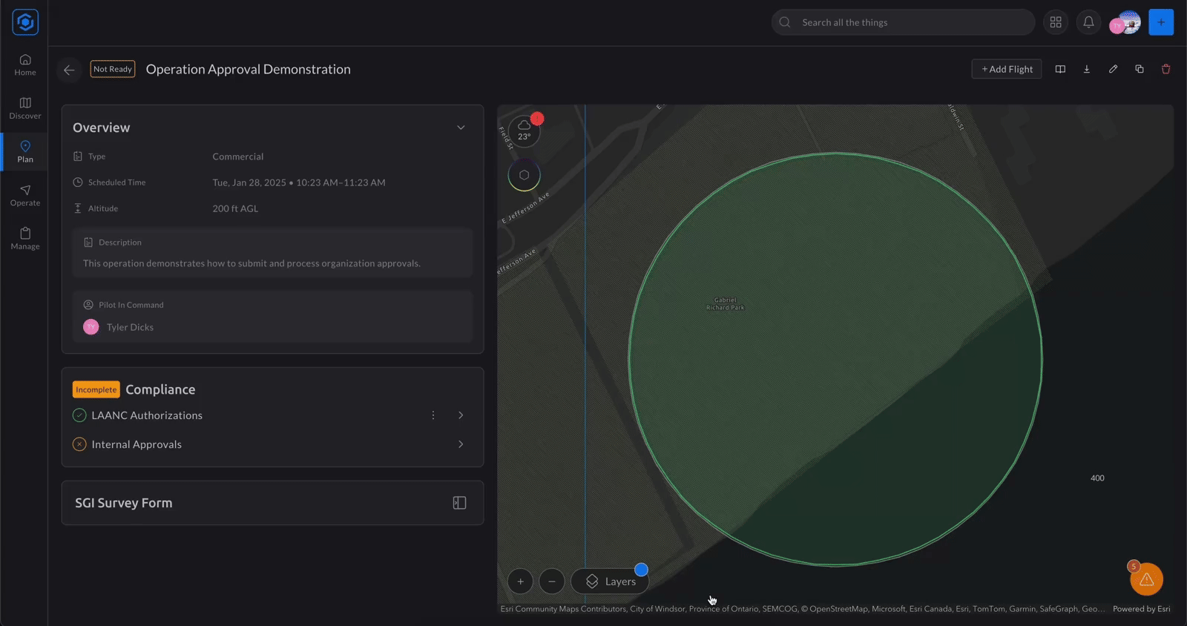Click the green operation area circle
The height and width of the screenshot is (626, 1187).
click(x=835, y=359)
